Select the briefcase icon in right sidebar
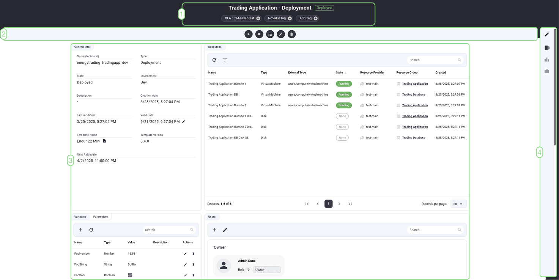 click(x=546, y=71)
